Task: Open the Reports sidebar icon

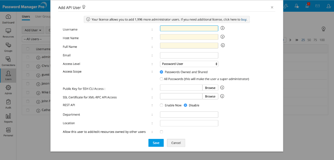Action: click(x=8, y=118)
